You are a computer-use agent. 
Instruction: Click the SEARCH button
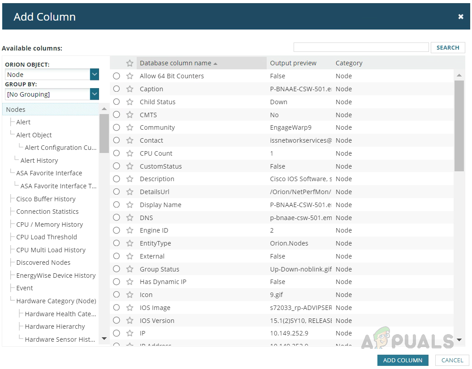point(448,47)
